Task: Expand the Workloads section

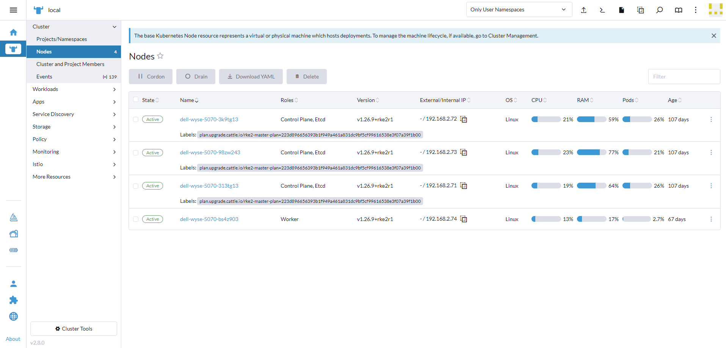Action: (74, 89)
